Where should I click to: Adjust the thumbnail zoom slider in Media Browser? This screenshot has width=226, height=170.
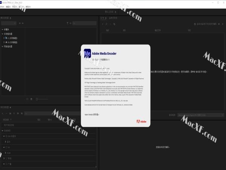[x=42, y=99]
